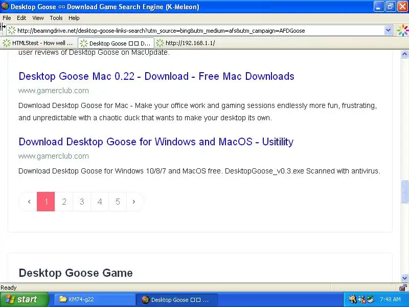
Task: Click the 7:48 AM taskbar clock
Action: tap(390, 299)
